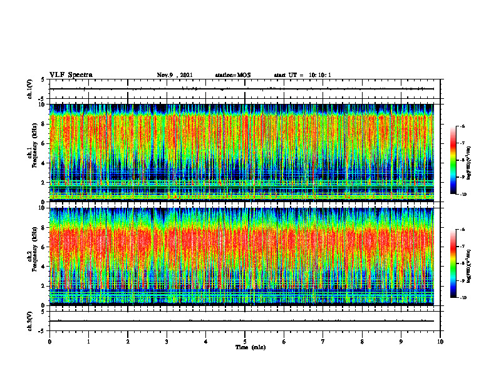Click the x-axis tick label "4" minutes
Viewport: 496px width, 383px height.
[205, 342]
